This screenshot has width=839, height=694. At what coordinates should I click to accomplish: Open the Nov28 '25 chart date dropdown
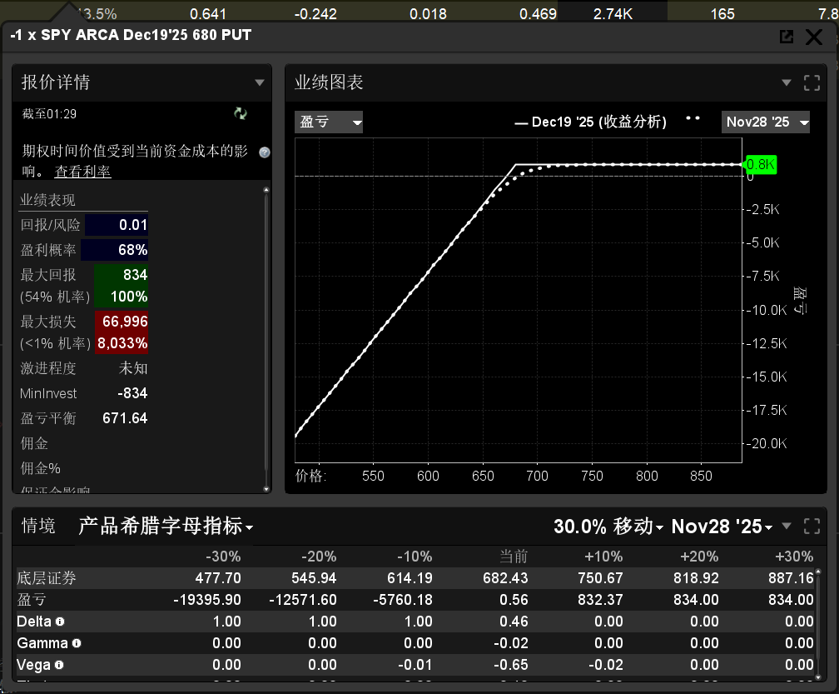[x=766, y=122]
